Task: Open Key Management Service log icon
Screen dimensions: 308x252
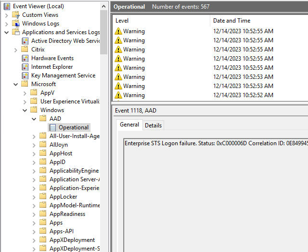Action: point(25,76)
